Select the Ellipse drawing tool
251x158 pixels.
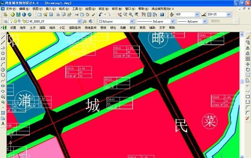point(3,86)
